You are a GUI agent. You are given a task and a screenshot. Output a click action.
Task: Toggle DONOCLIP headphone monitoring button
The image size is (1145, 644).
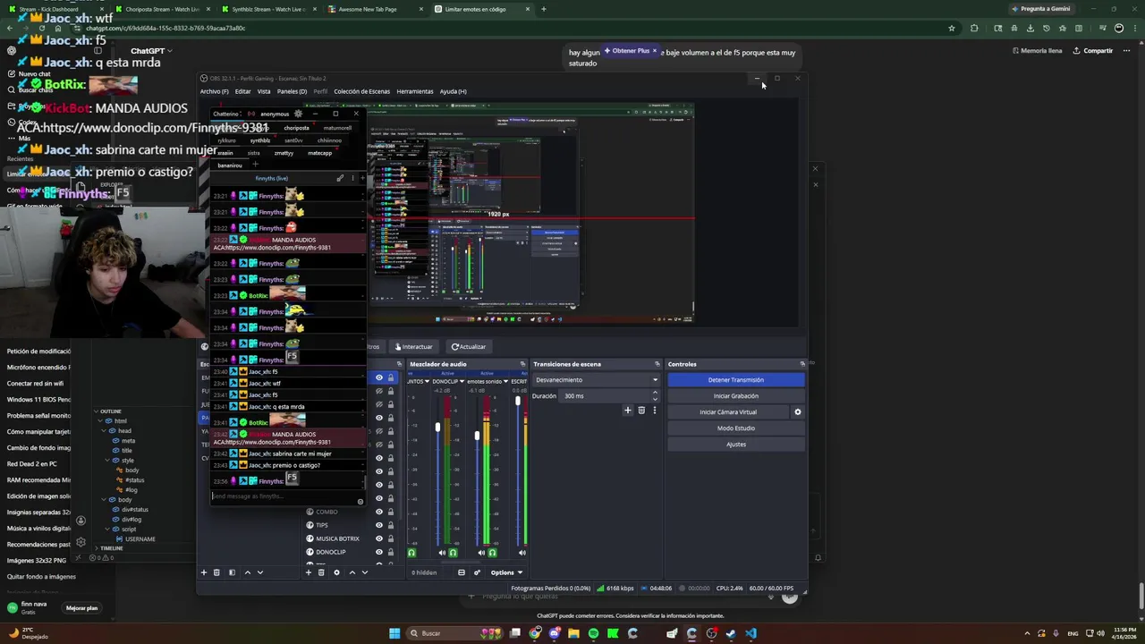[x=453, y=553]
